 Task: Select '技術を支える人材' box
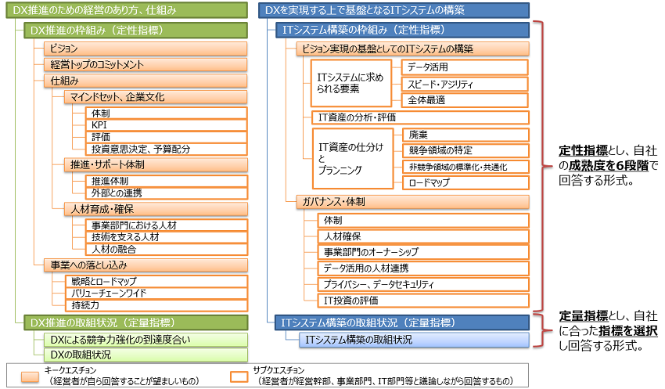pos(166,237)
